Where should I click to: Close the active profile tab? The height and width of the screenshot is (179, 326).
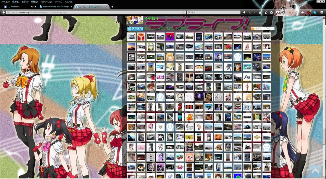106,7
